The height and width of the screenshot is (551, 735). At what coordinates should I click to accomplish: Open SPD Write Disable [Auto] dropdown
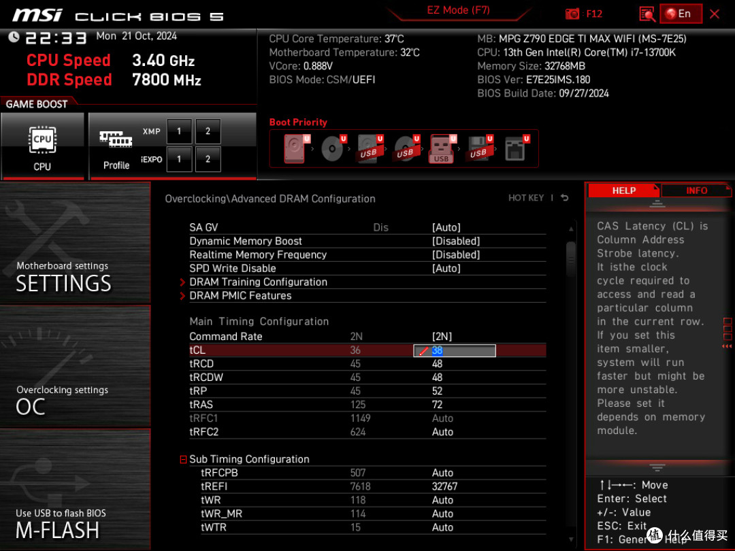pos(446,269)
